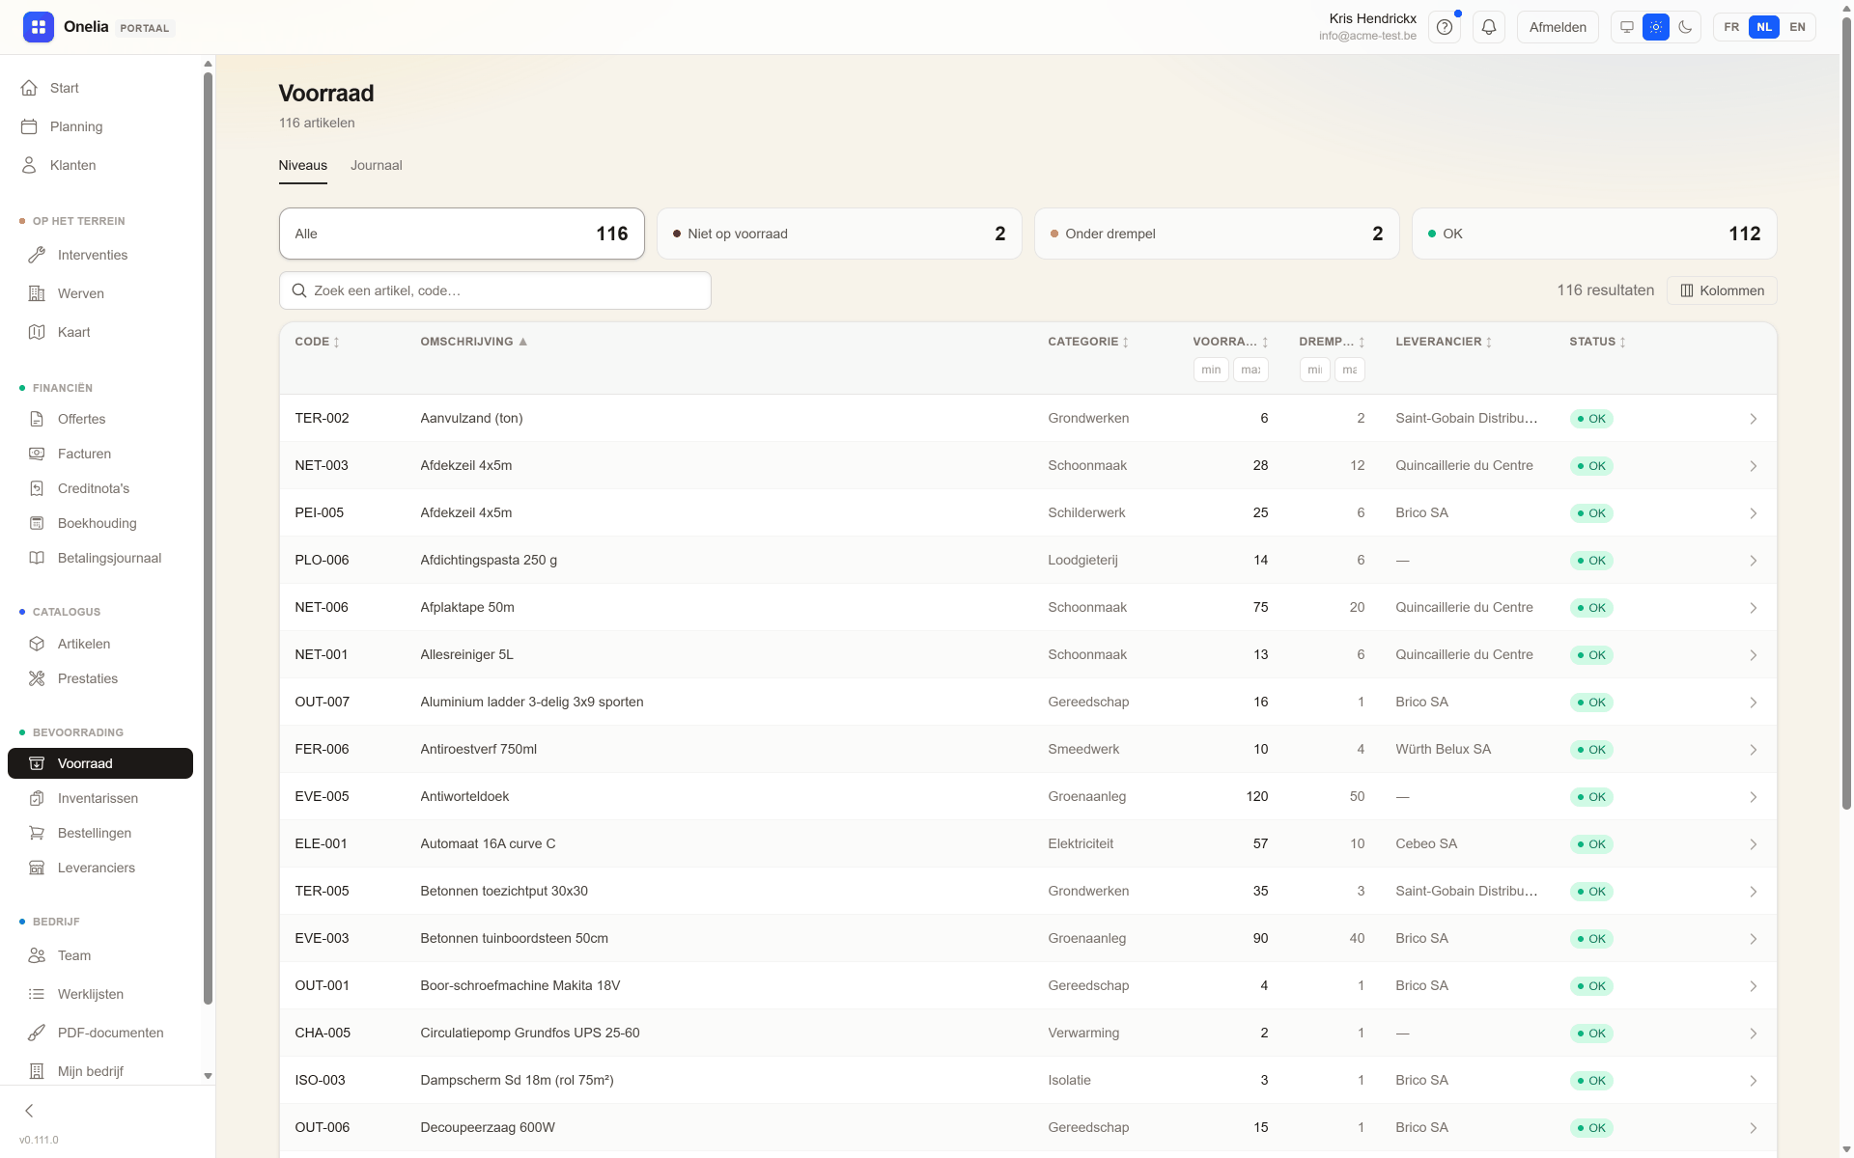Switch language to FR
Image resolution: width=1854 pixels, height=1158 pixels.
[1731, 27]
